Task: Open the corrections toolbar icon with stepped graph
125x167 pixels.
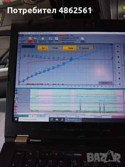Action: click(x=50, y=40)
